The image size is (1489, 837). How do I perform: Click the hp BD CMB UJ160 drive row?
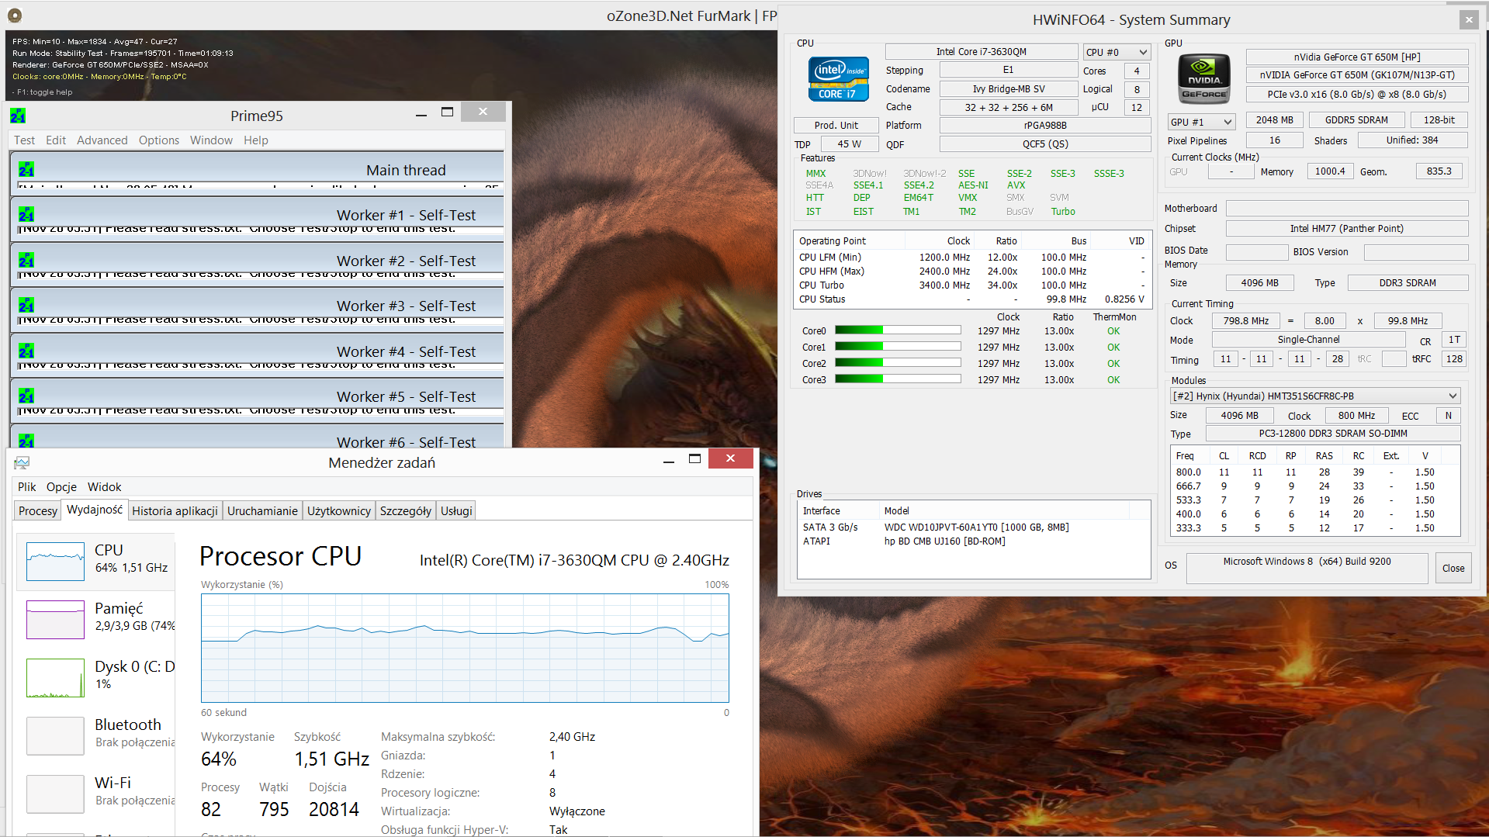974,541
